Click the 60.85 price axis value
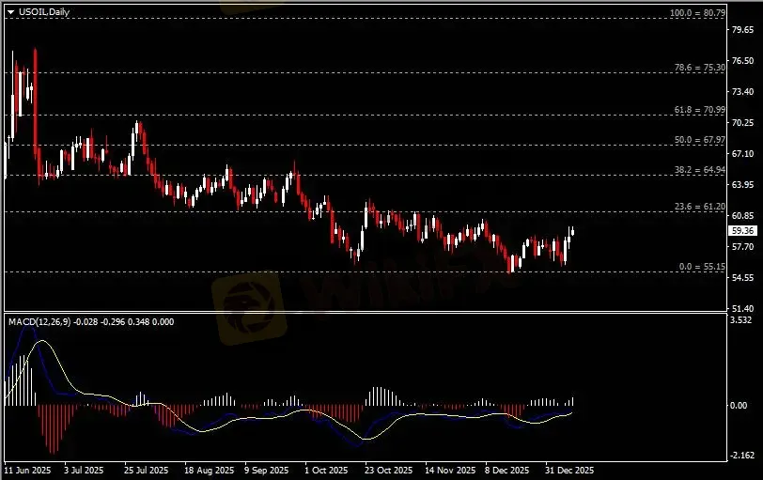 point(742,215)
